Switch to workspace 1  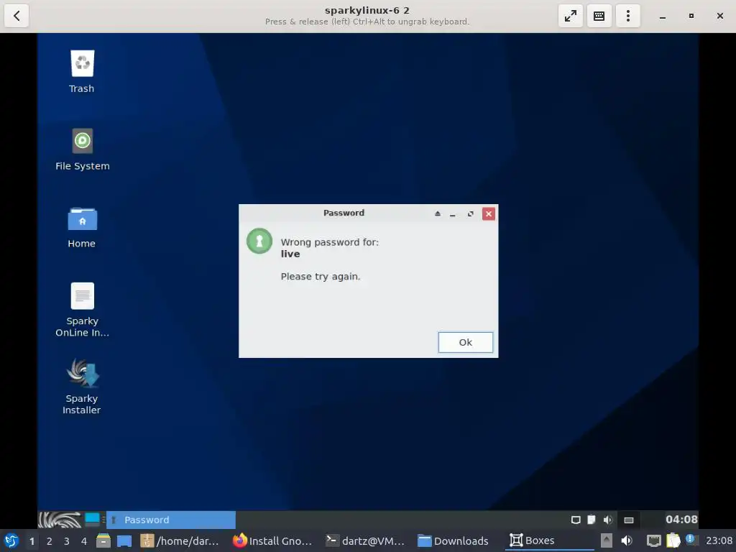click(32, 541)
